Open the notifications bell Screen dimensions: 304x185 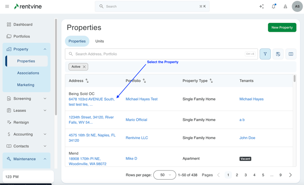click(274, 7)
